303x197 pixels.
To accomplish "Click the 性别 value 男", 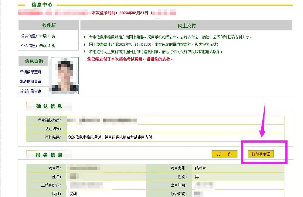I will pyautogui.click(x=197, y=177).
